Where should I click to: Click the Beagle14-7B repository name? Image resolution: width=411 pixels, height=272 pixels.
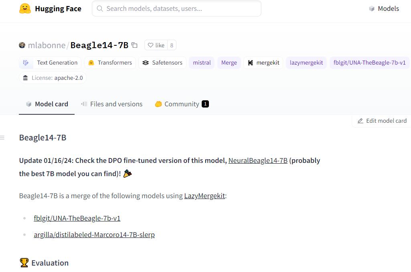tap(99, 45)
